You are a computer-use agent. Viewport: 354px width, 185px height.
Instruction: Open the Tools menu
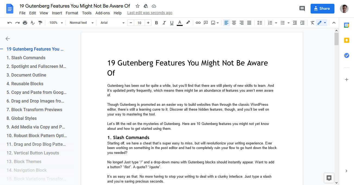pos(87,13)
